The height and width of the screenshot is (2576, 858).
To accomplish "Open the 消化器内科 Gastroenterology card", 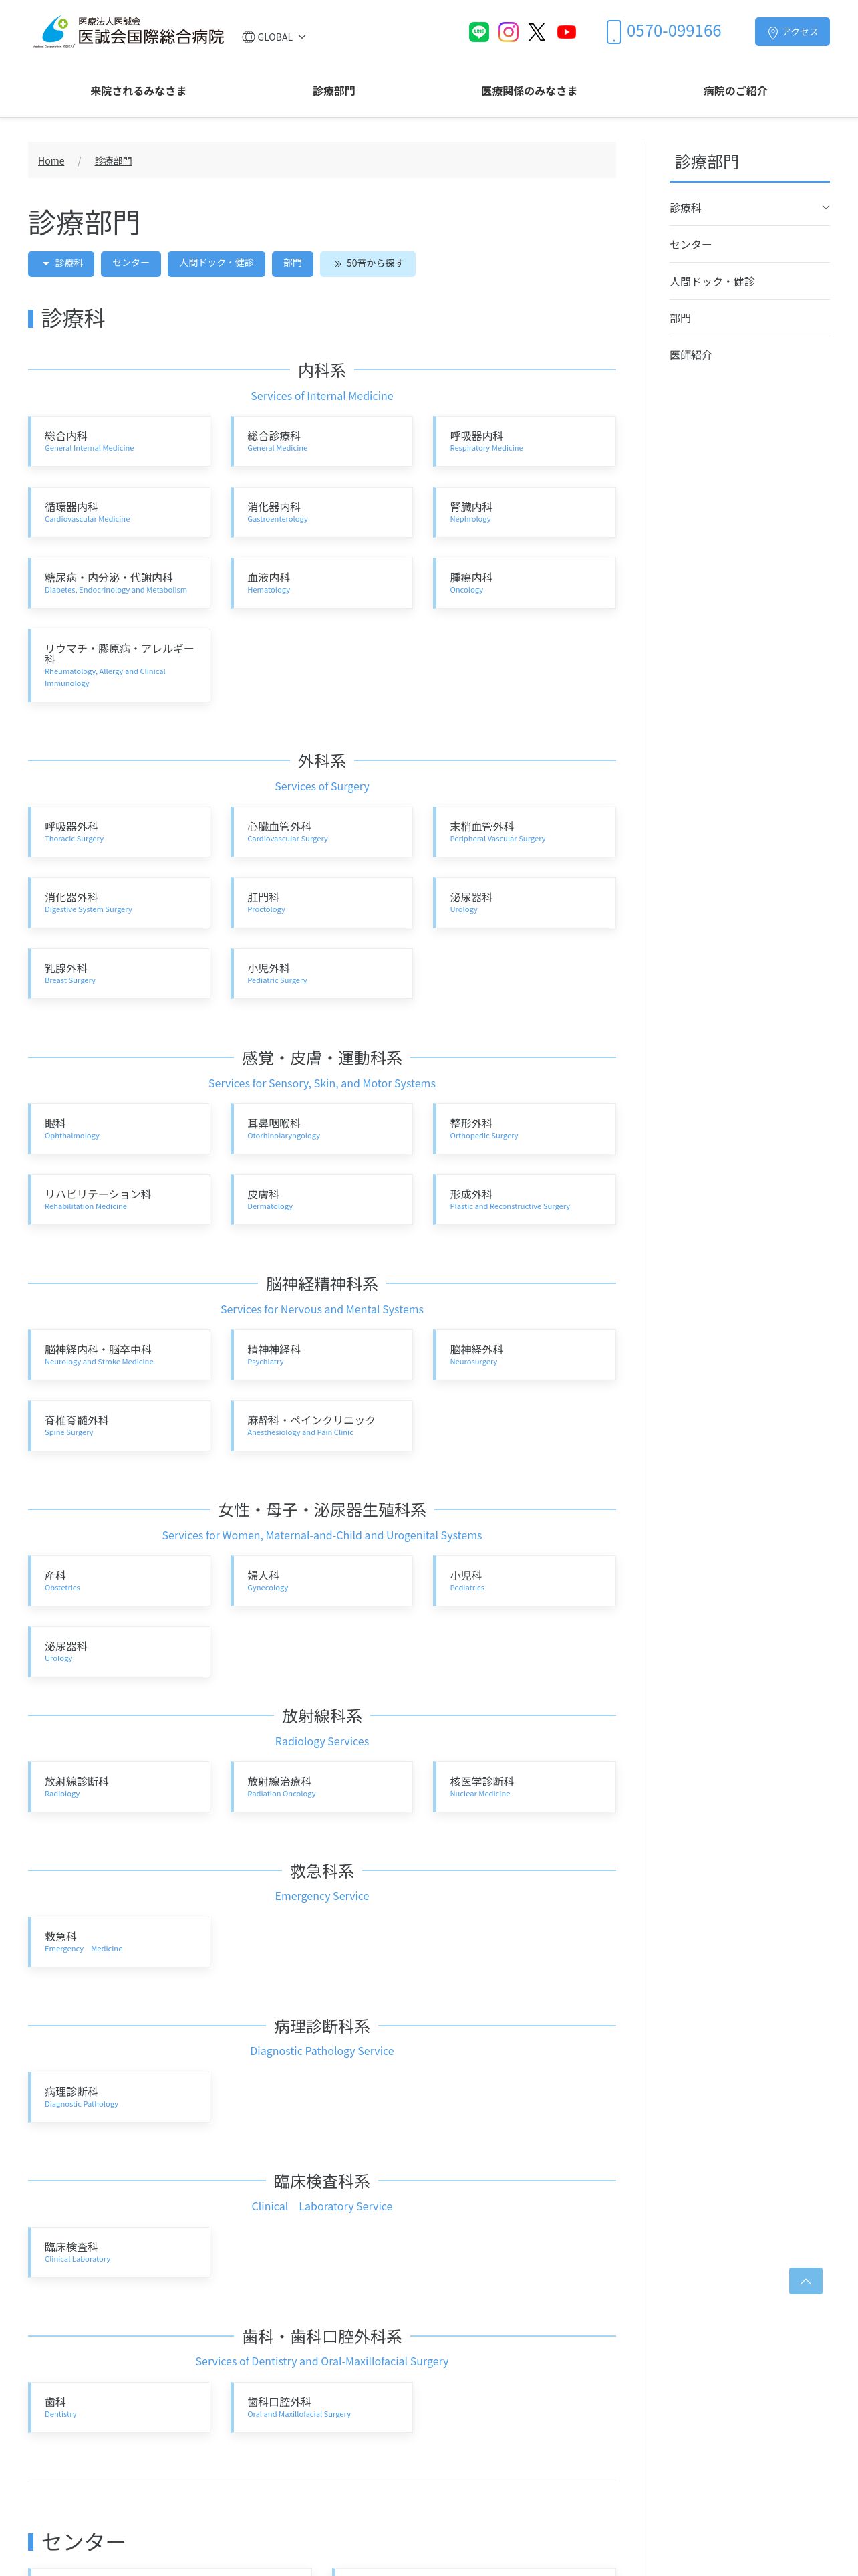I will [321, 512].
